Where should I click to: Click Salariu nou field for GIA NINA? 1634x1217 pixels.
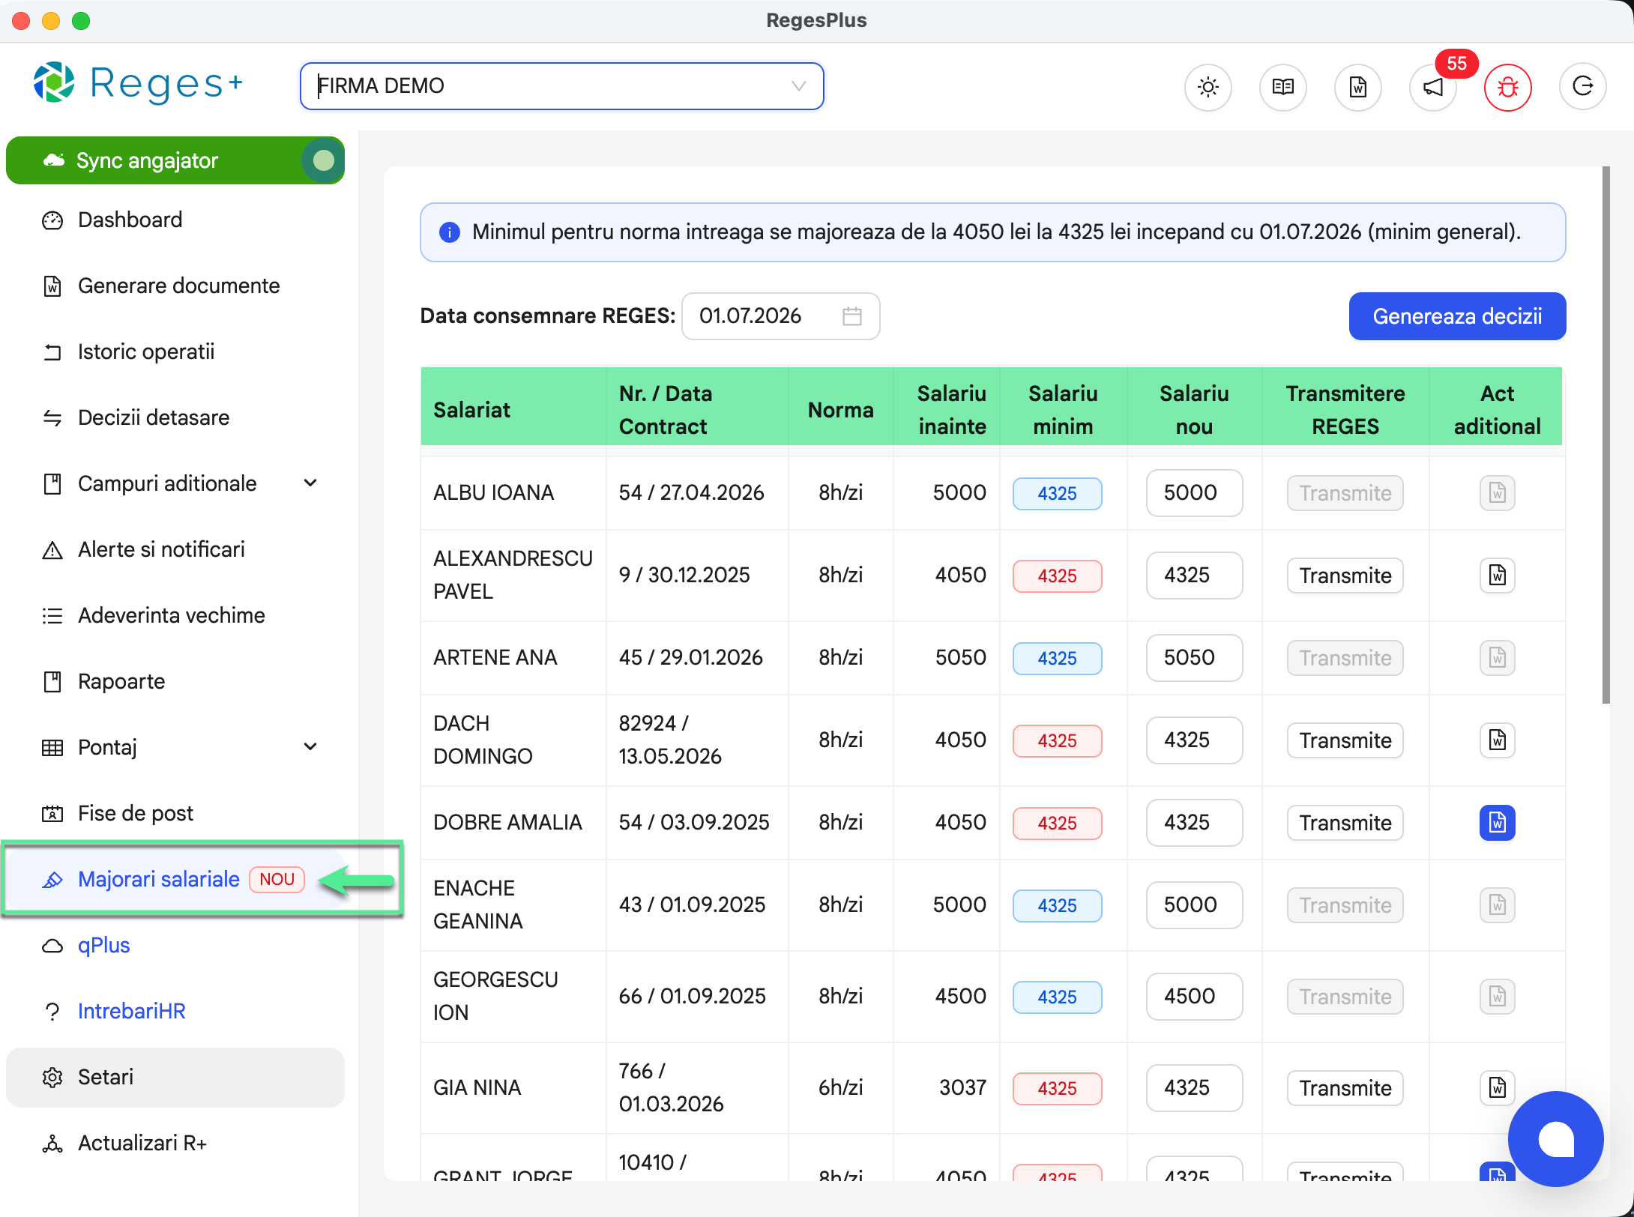1193,1088
